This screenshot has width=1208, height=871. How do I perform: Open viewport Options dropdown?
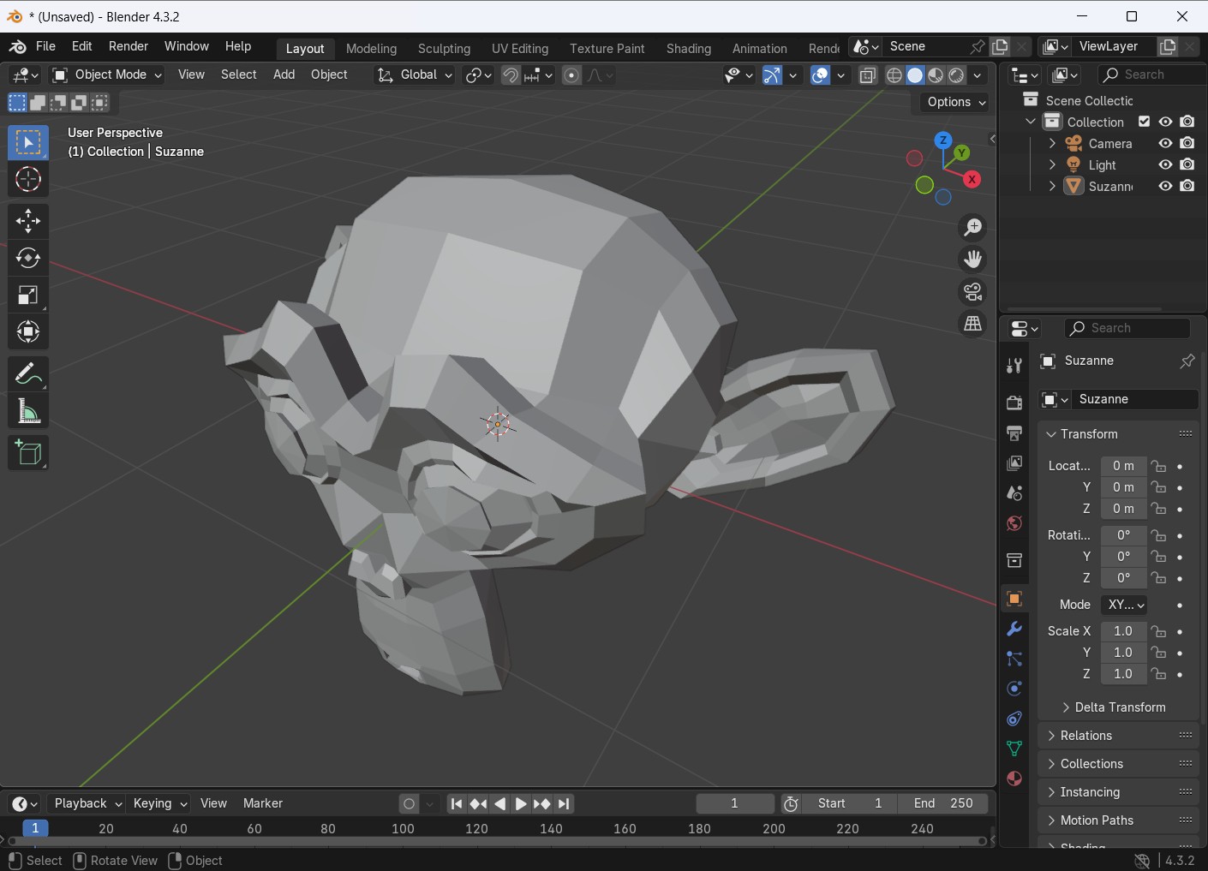tap(956, 102)
